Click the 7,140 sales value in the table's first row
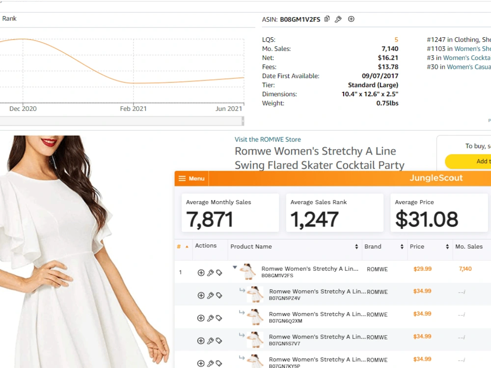 pos(465,269)
